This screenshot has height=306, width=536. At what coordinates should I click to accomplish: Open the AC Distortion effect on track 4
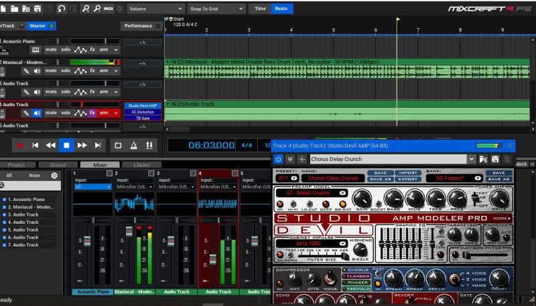click(143, 112)
